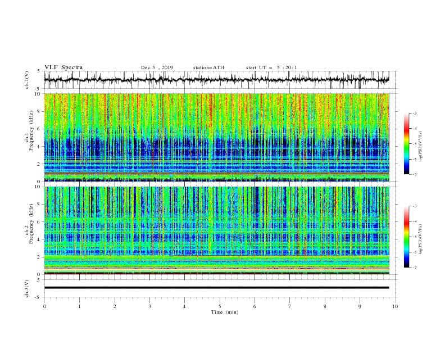Click the "5" tick on ch.1(V) axis

(x=40, y=71)
